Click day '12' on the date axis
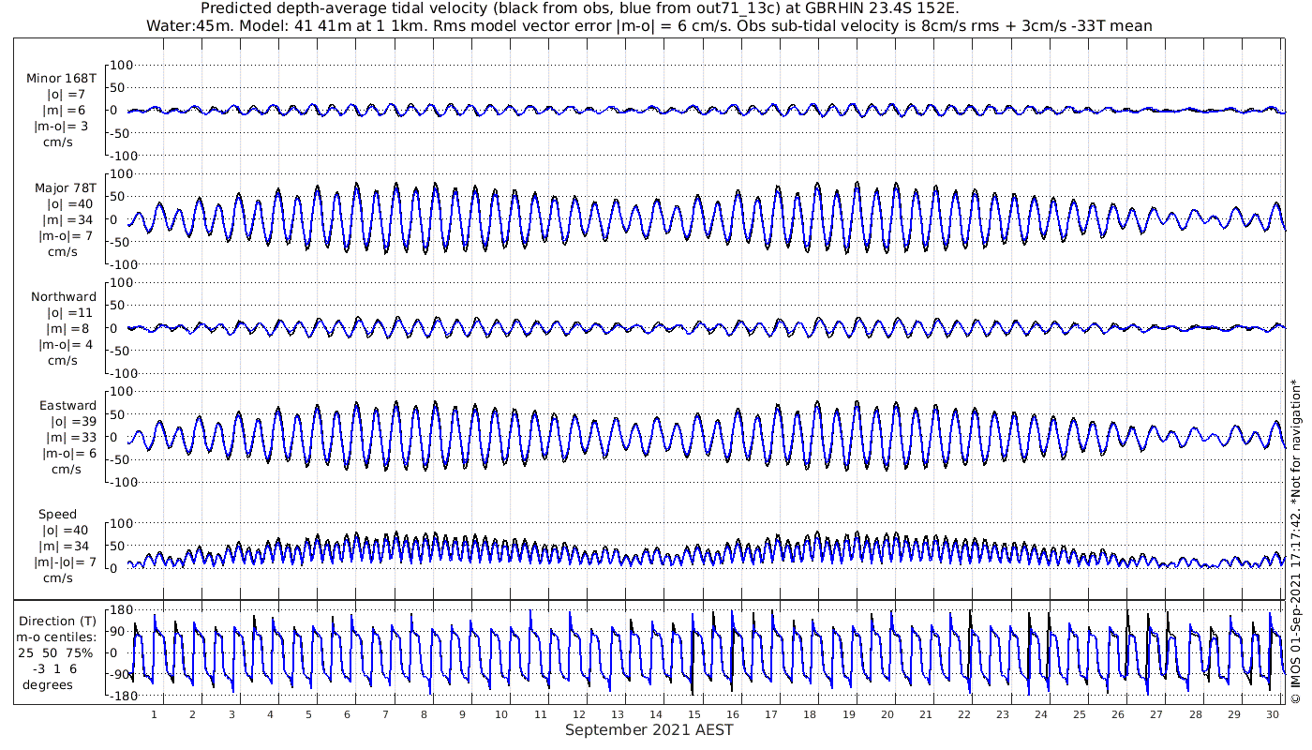 pos(579,714)
